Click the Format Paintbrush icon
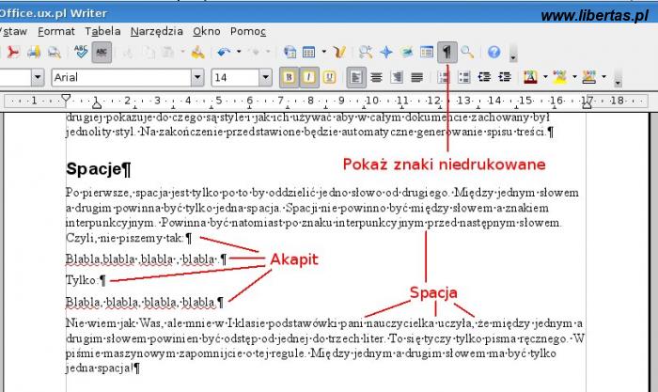 click(x=196, y=52)
